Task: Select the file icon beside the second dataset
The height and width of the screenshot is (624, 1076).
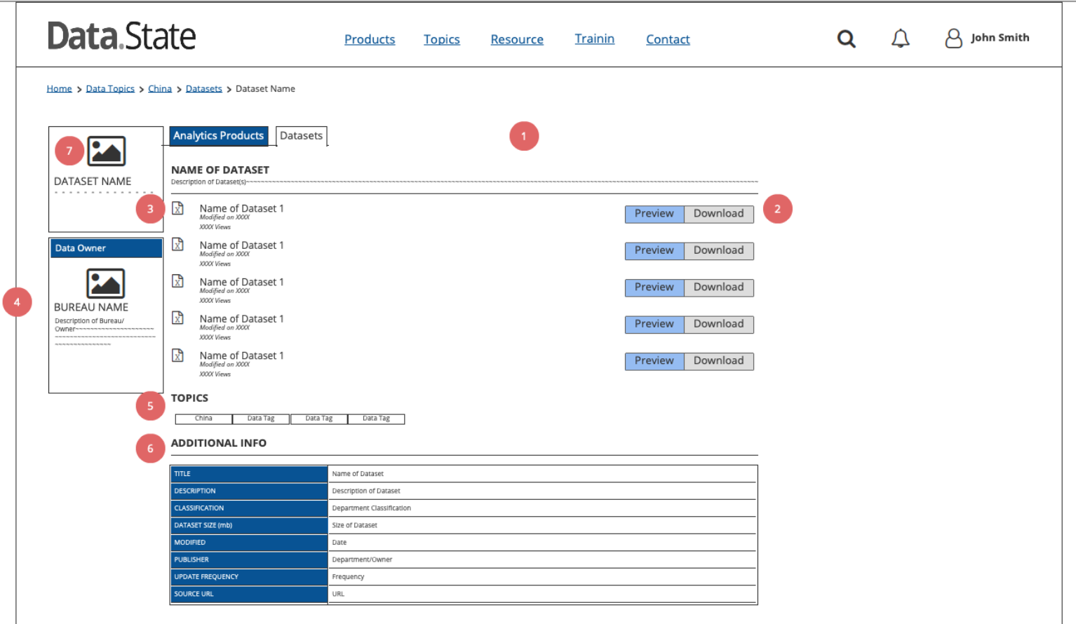Action: [x=177, y=245]
